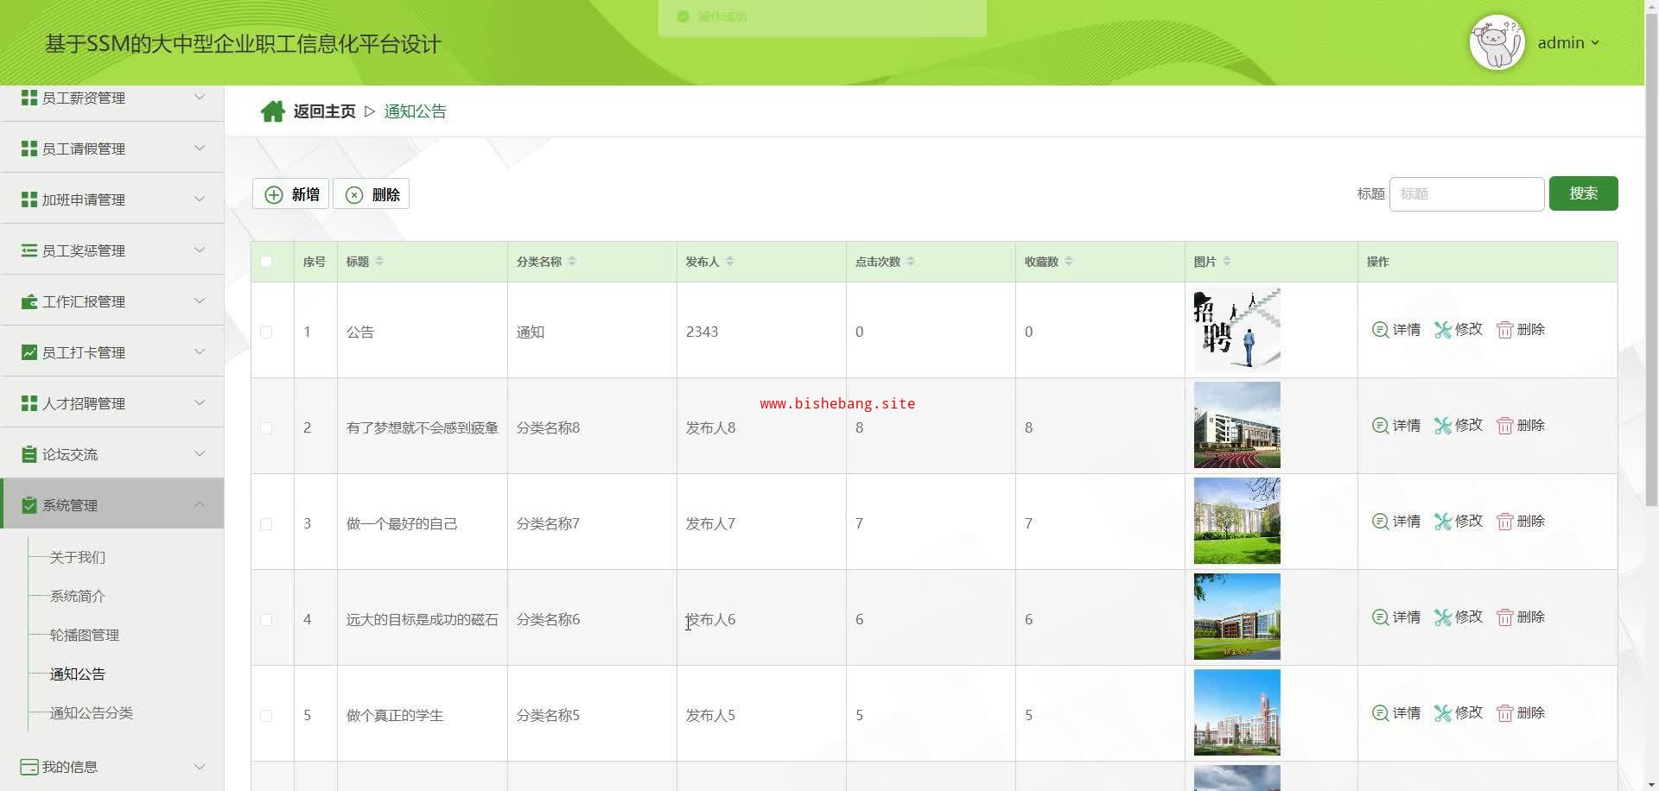Screen dimensions: 1659x791
Task: Click the admin cat avatar
Action: click(1497, 42)
